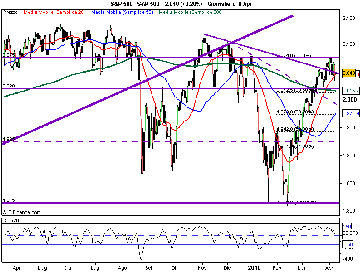This screenshot has height=272, width=363.
Task: Click the 1.800 price axis label
Action: (x=348, y=211)
